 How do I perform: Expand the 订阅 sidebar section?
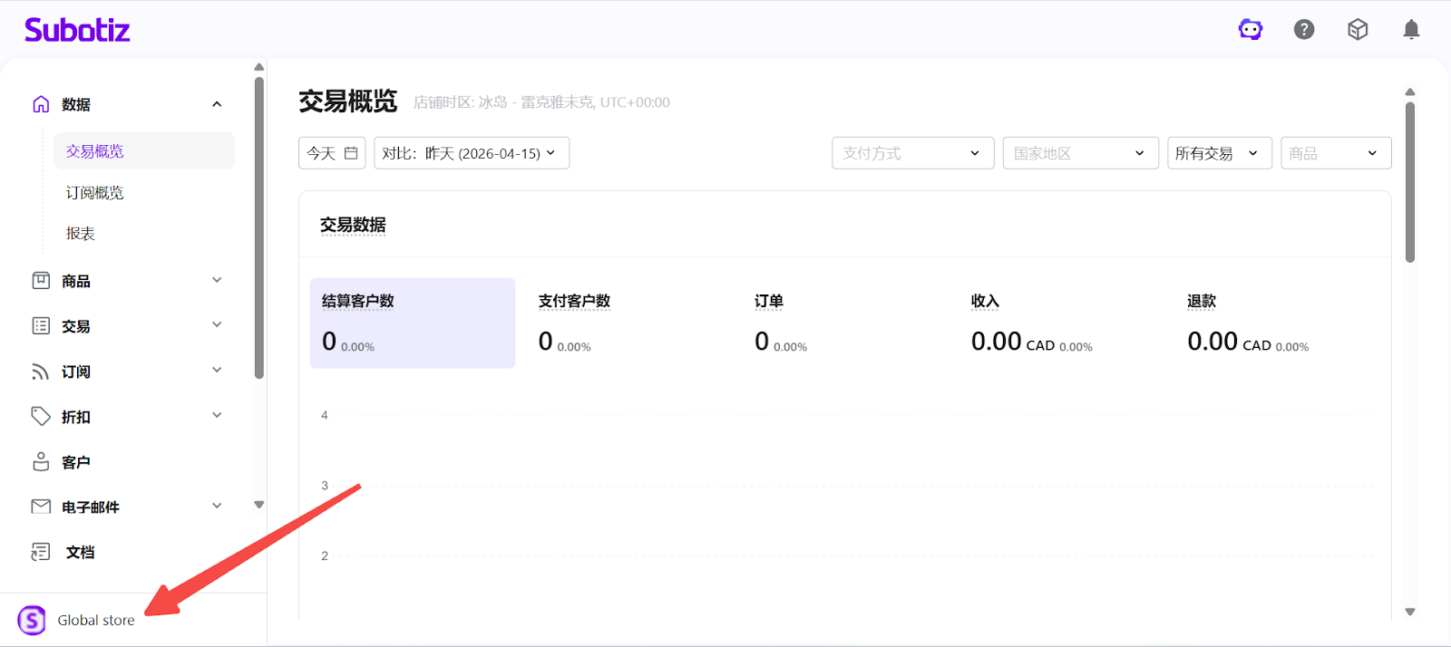coord(217,371)
